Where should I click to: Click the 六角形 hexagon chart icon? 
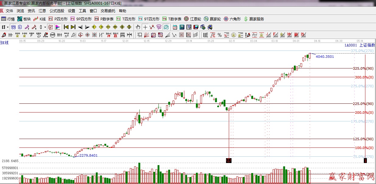pos(232,19)
